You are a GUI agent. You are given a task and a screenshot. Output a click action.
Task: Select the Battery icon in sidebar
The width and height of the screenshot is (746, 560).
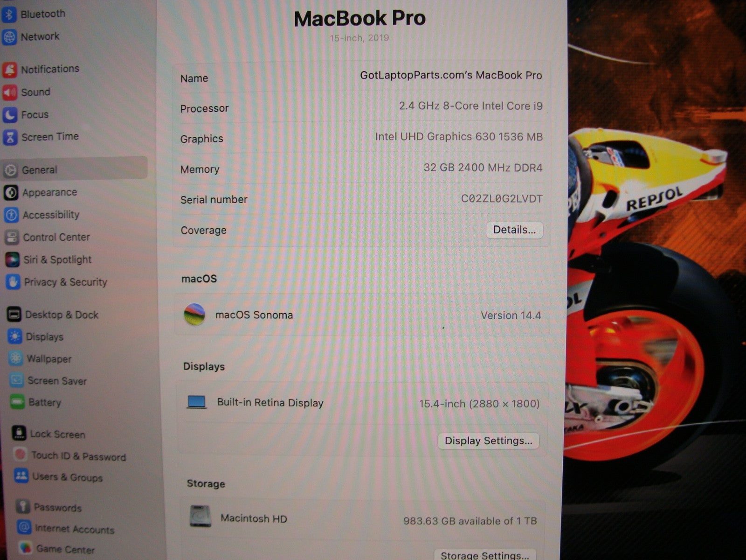(17, 402)
